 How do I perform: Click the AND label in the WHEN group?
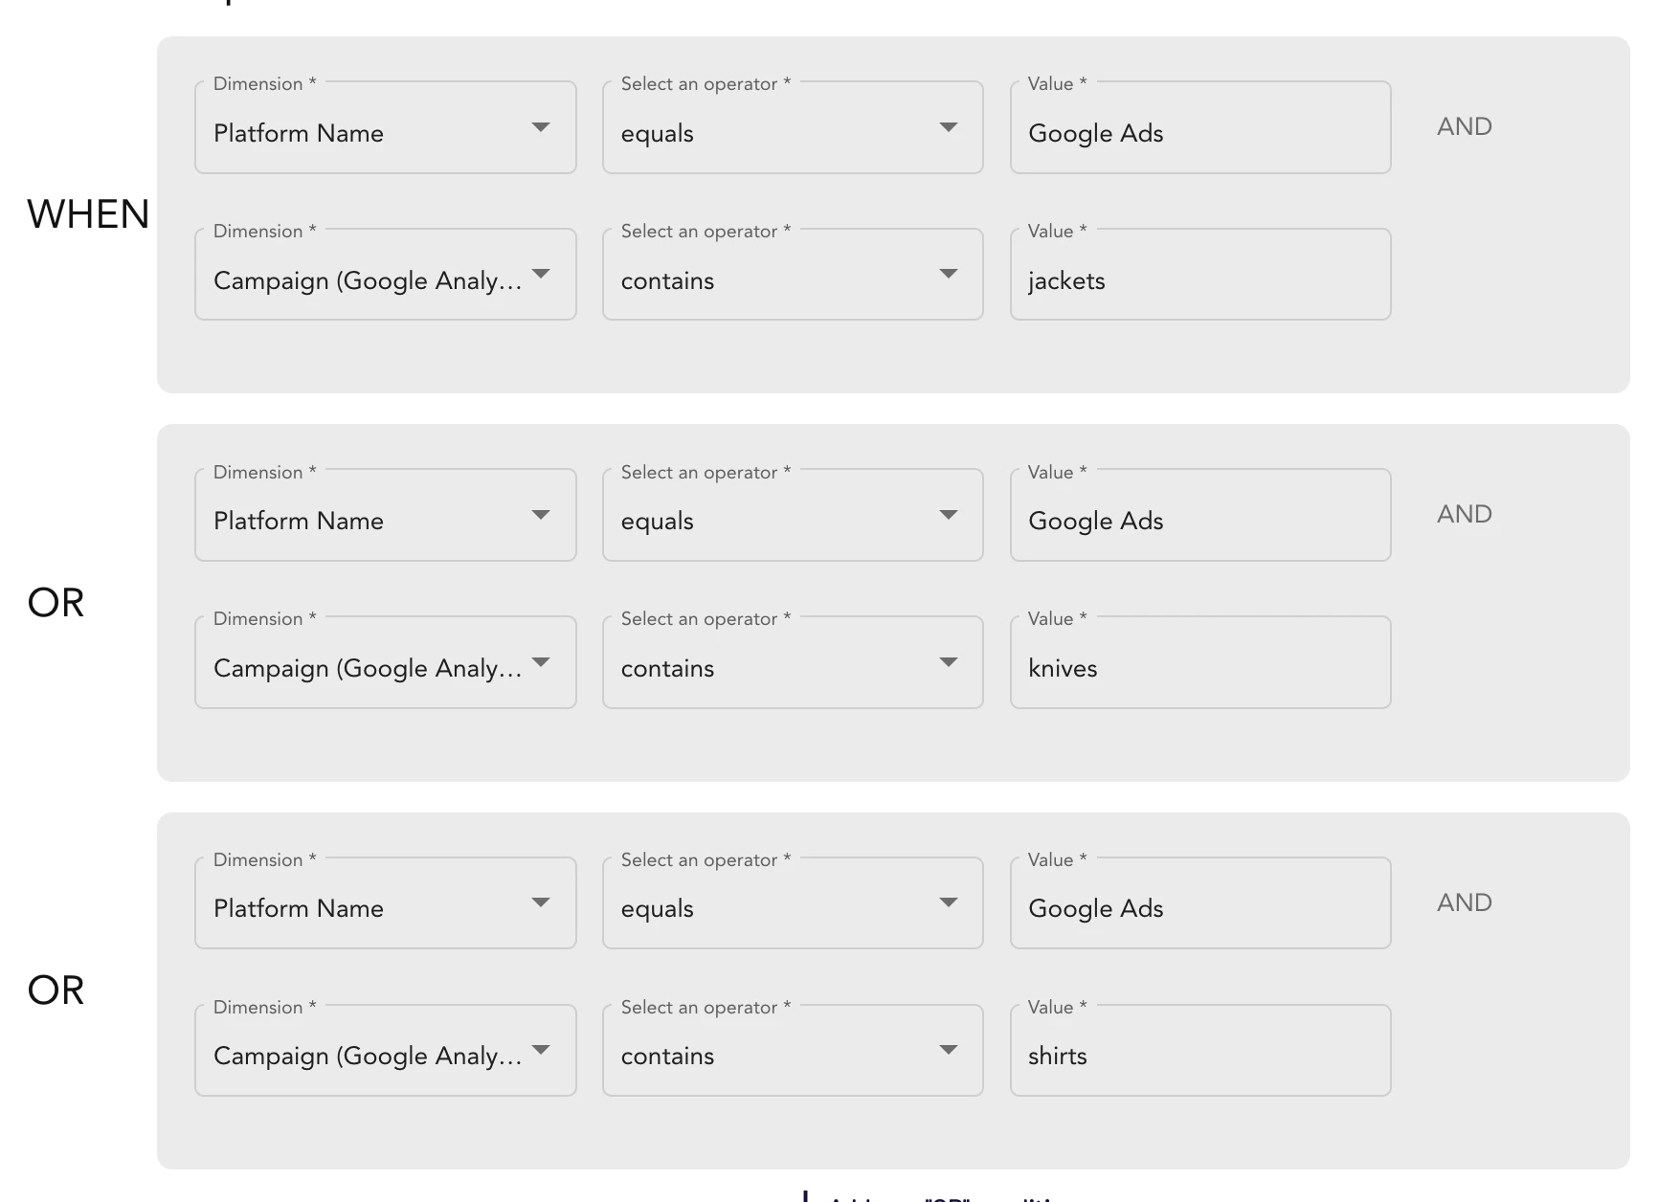1464,127
